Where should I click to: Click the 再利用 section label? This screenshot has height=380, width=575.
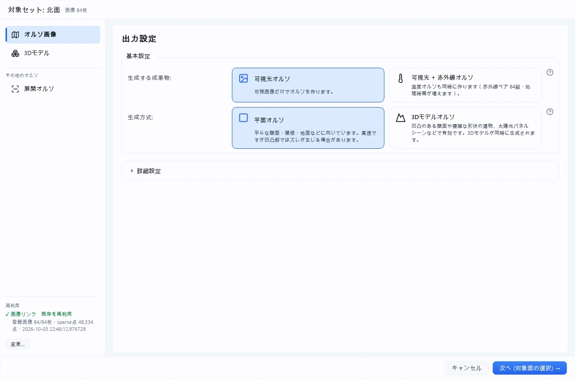[x=13, y=305]
